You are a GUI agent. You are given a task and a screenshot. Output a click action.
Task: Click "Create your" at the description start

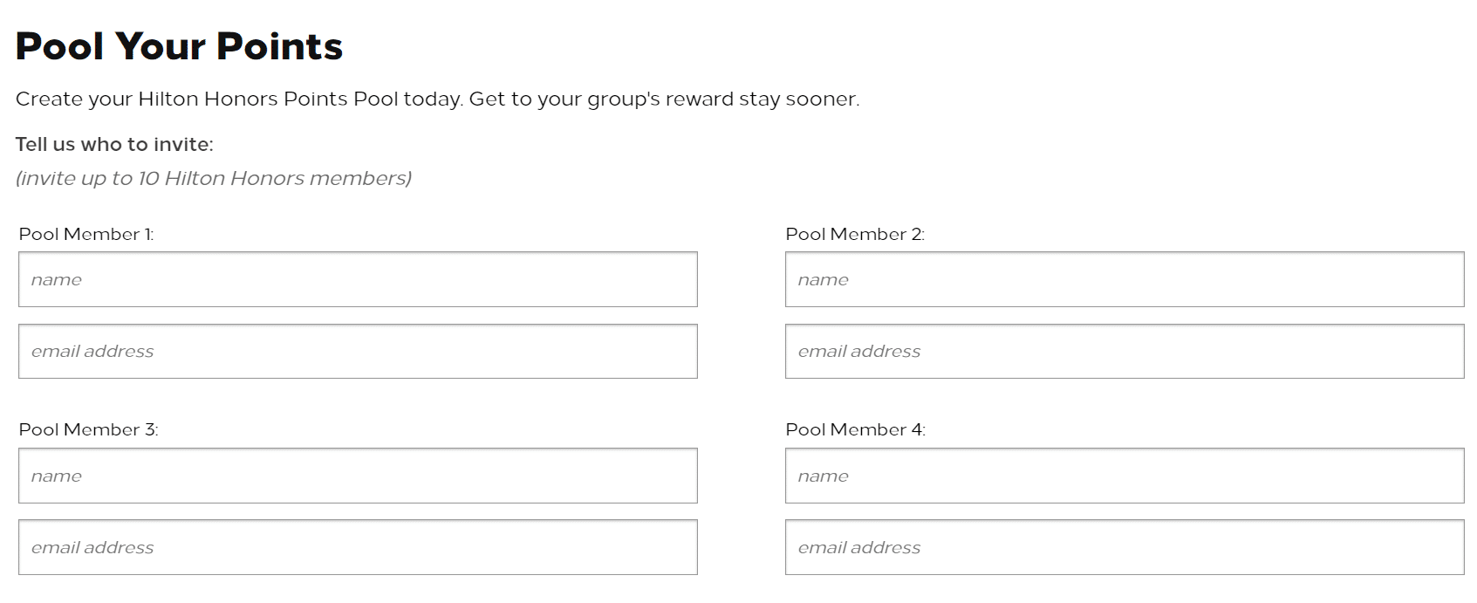point(73,99)
